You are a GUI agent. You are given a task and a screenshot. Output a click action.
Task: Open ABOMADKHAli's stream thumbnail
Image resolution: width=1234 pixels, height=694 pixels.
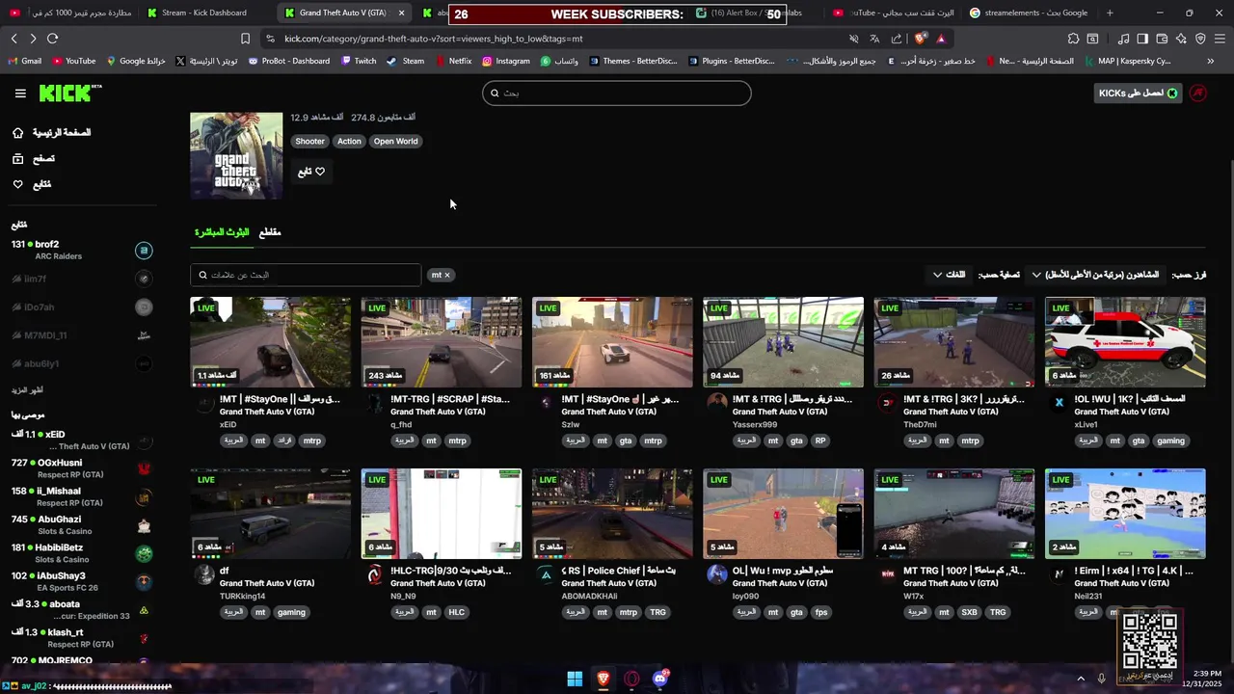[x=612, y=514]
